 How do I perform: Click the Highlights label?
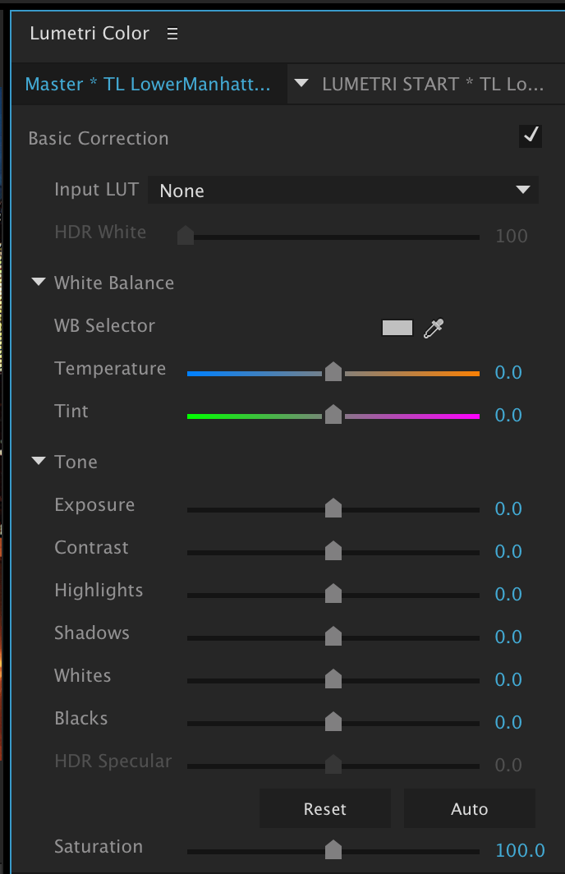point(99,591)
